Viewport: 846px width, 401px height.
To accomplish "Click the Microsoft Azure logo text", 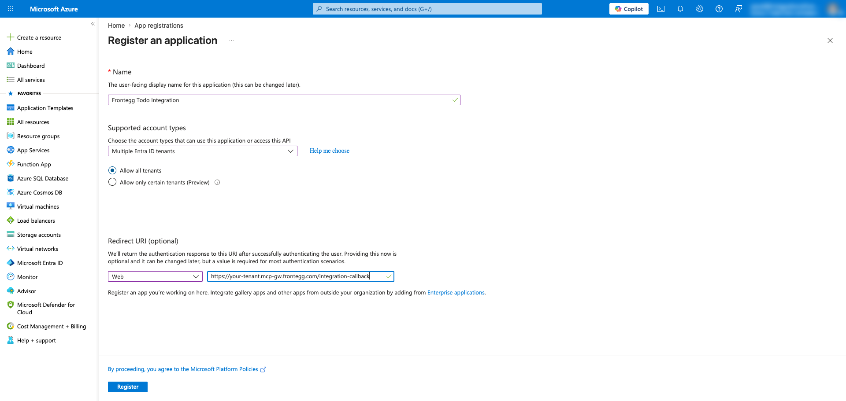I will click(x=54, y=9).
